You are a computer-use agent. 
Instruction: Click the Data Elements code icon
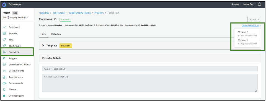click(x=4, y=71)
